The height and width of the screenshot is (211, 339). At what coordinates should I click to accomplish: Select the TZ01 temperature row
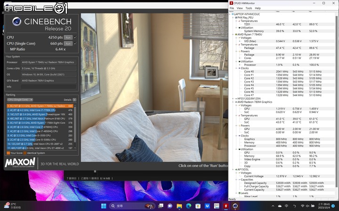tap(282, 24)
